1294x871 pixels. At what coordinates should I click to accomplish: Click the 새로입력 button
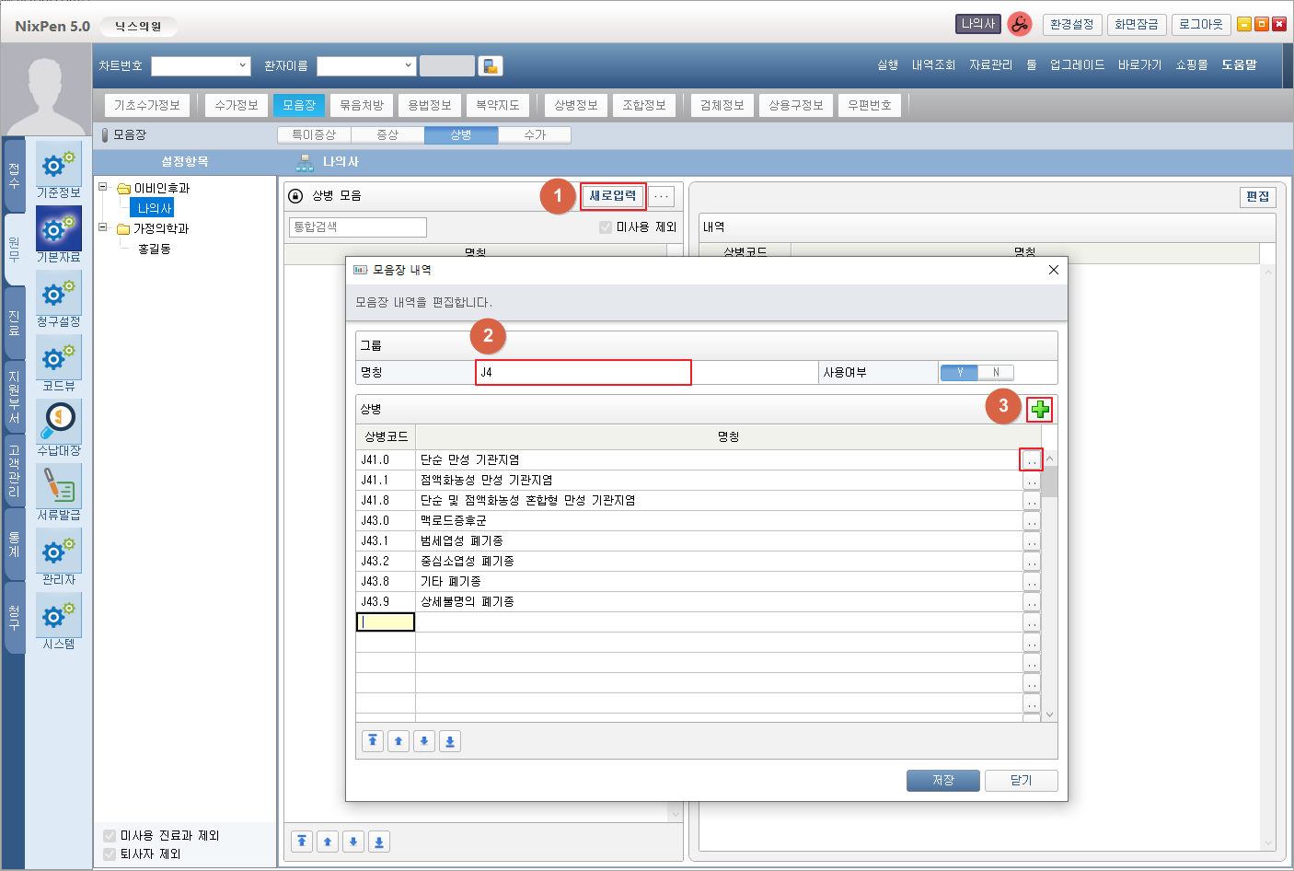click(612, 196)
